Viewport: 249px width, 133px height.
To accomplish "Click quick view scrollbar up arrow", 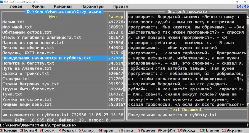I will coord(247,17).
